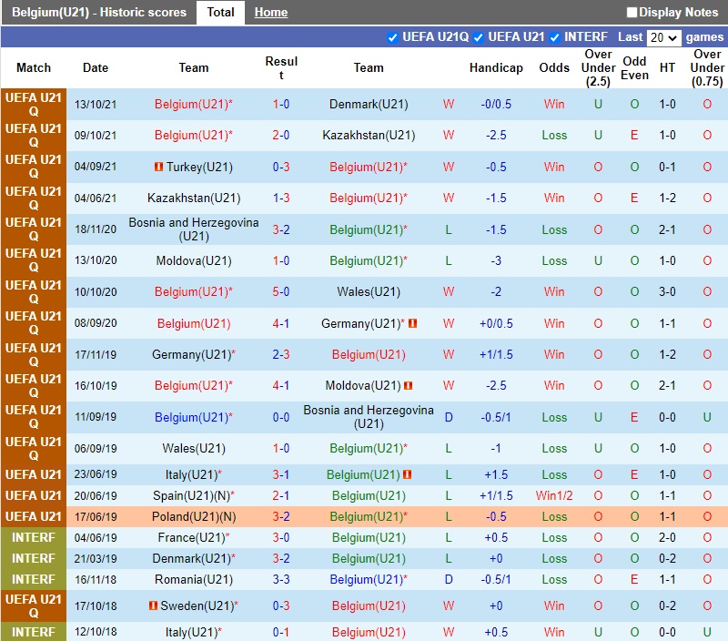Select the Total tab
The height and width of the screenshot is (641, 728).
[220, 12]
